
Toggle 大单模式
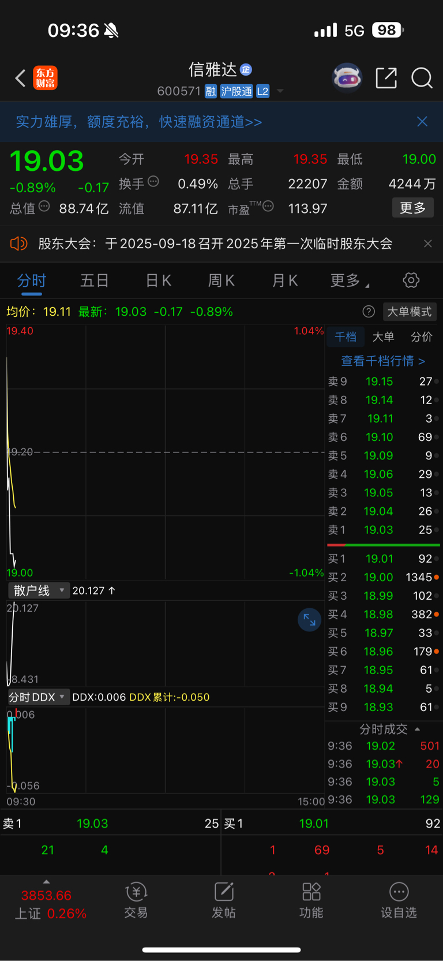tap(409, 312)
